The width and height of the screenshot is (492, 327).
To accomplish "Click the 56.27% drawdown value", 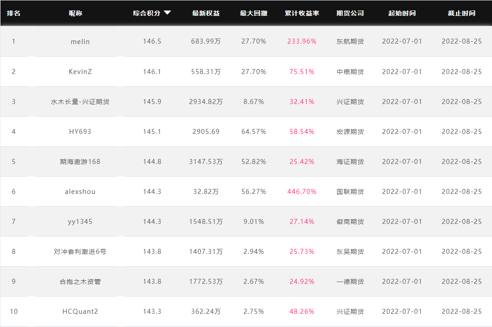I will pos(254,191).
